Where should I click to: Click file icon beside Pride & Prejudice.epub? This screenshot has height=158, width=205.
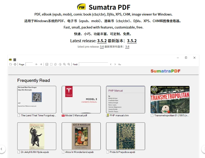coord(108,152)
